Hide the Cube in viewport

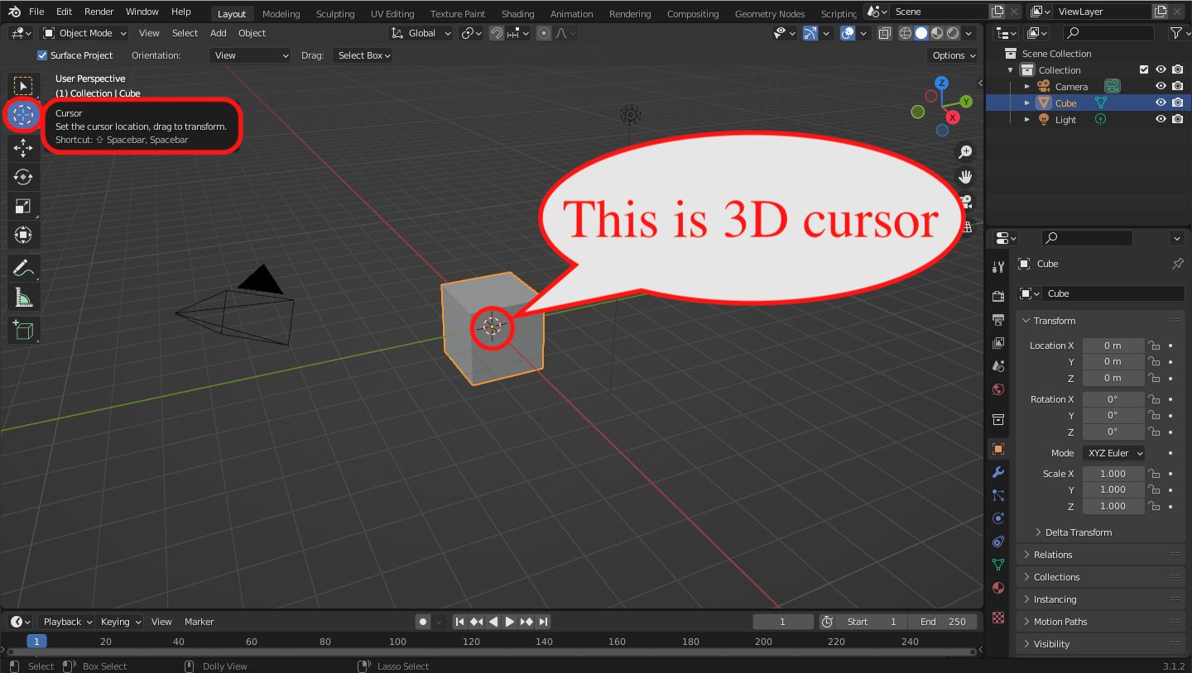[x=1161, y=103]
